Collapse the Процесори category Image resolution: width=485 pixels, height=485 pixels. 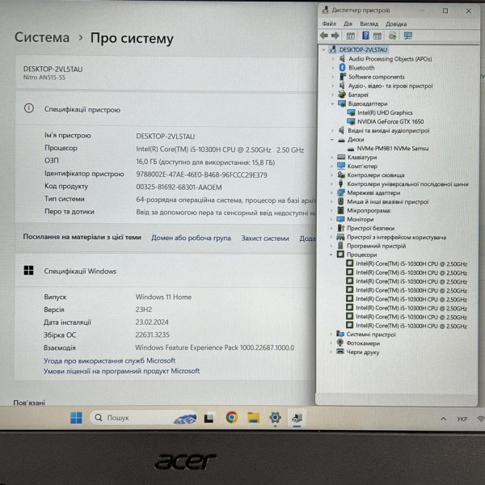(331, 255)
